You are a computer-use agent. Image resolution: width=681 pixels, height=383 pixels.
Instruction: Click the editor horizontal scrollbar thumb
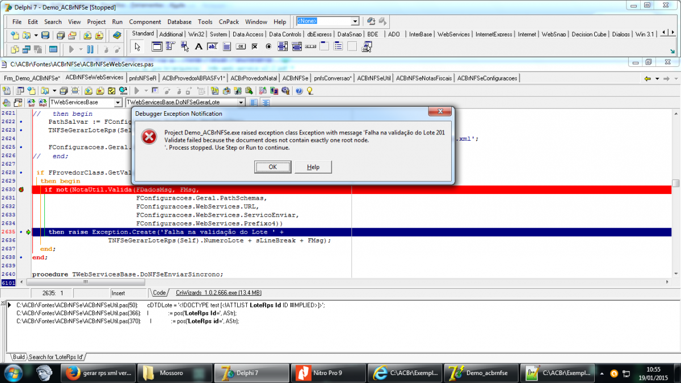[86, 282]
